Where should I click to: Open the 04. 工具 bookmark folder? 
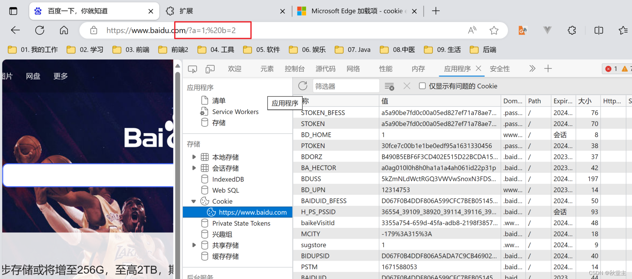(x=216, y=50)
